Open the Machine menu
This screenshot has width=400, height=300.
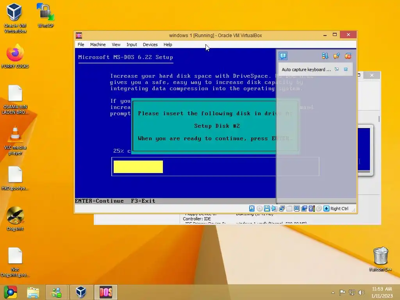pyautogui.click(x=98, y=45)
